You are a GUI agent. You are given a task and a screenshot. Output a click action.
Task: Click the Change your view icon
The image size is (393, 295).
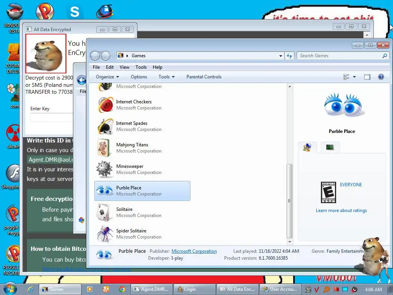[x=346, y=77]
